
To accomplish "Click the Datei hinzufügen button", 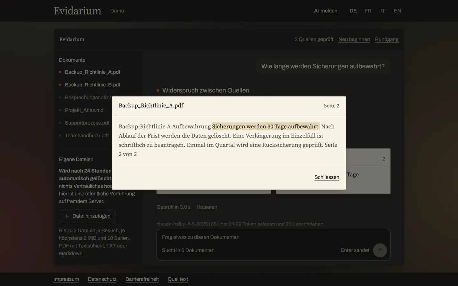I will click(87, 216).
